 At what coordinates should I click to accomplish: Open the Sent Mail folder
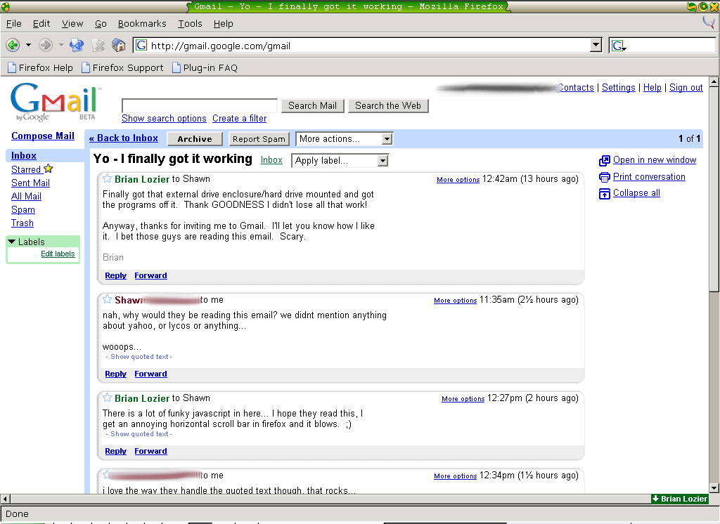[x=30, y=183]
